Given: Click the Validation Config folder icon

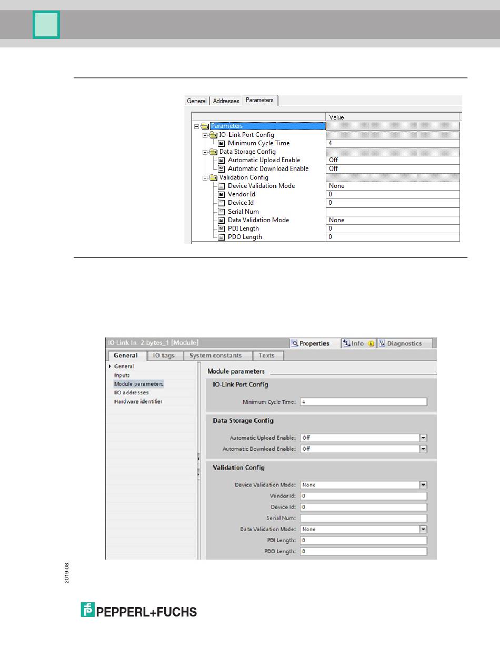Looking at the screenshot, I should (213, 177).
